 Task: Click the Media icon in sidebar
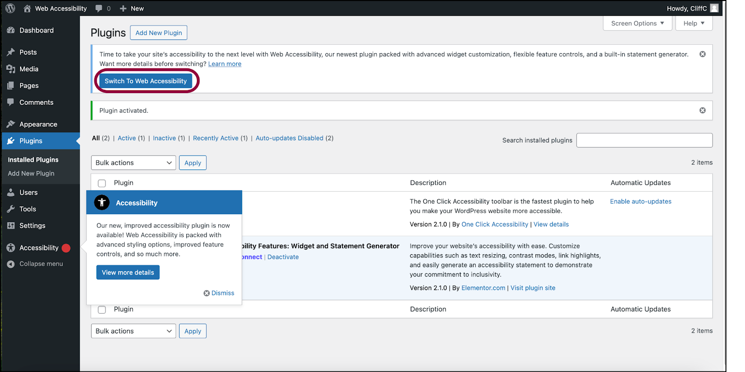point(11,69)
